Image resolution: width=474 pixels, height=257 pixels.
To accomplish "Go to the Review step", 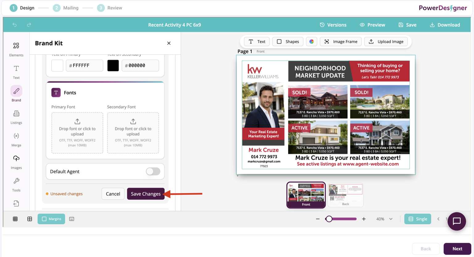I will [110, 8].
